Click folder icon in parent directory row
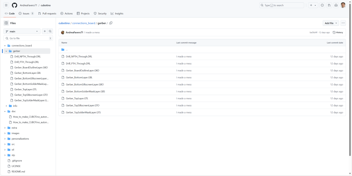The width and height of the screenshot is (352, 176). pos(63,50)
